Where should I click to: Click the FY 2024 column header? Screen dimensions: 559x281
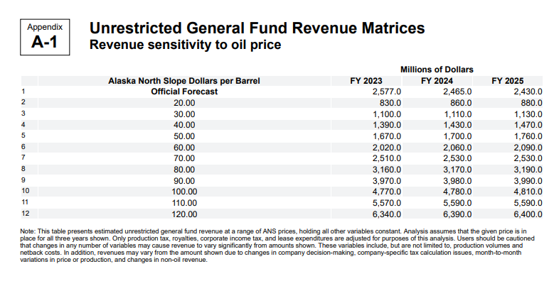437,81
